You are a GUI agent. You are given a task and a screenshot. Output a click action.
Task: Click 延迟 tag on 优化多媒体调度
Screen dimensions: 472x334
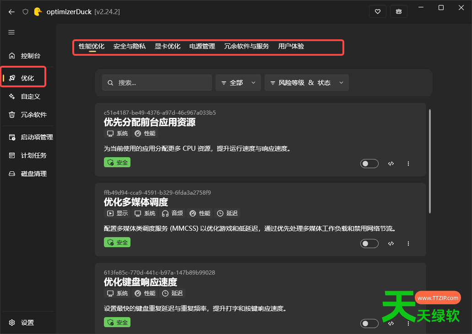228,213
